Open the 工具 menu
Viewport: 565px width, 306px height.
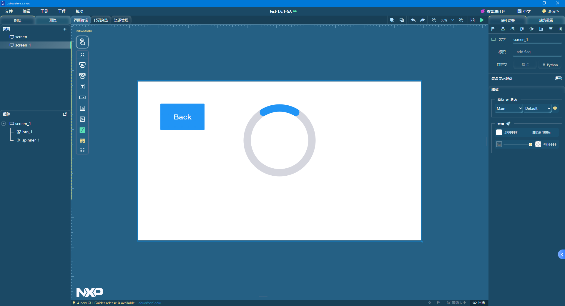44,11
